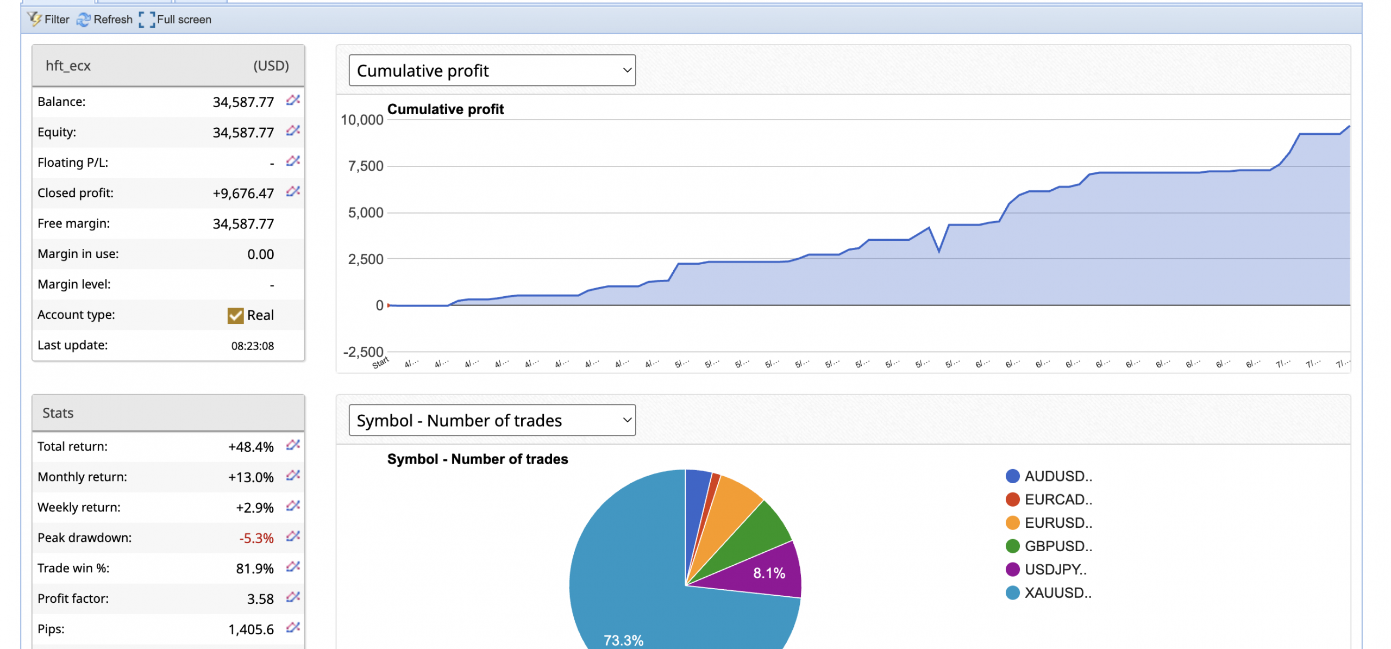The image size is (1391, 649).
Task: Click chart icon next to Peak drawdown
Action: pos(293,536)
